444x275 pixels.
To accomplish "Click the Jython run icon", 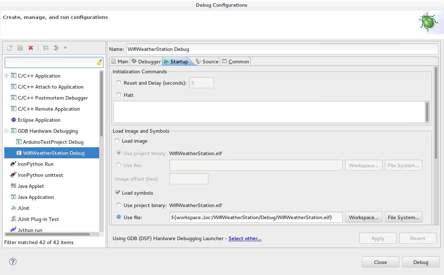I will click(14, 230).
